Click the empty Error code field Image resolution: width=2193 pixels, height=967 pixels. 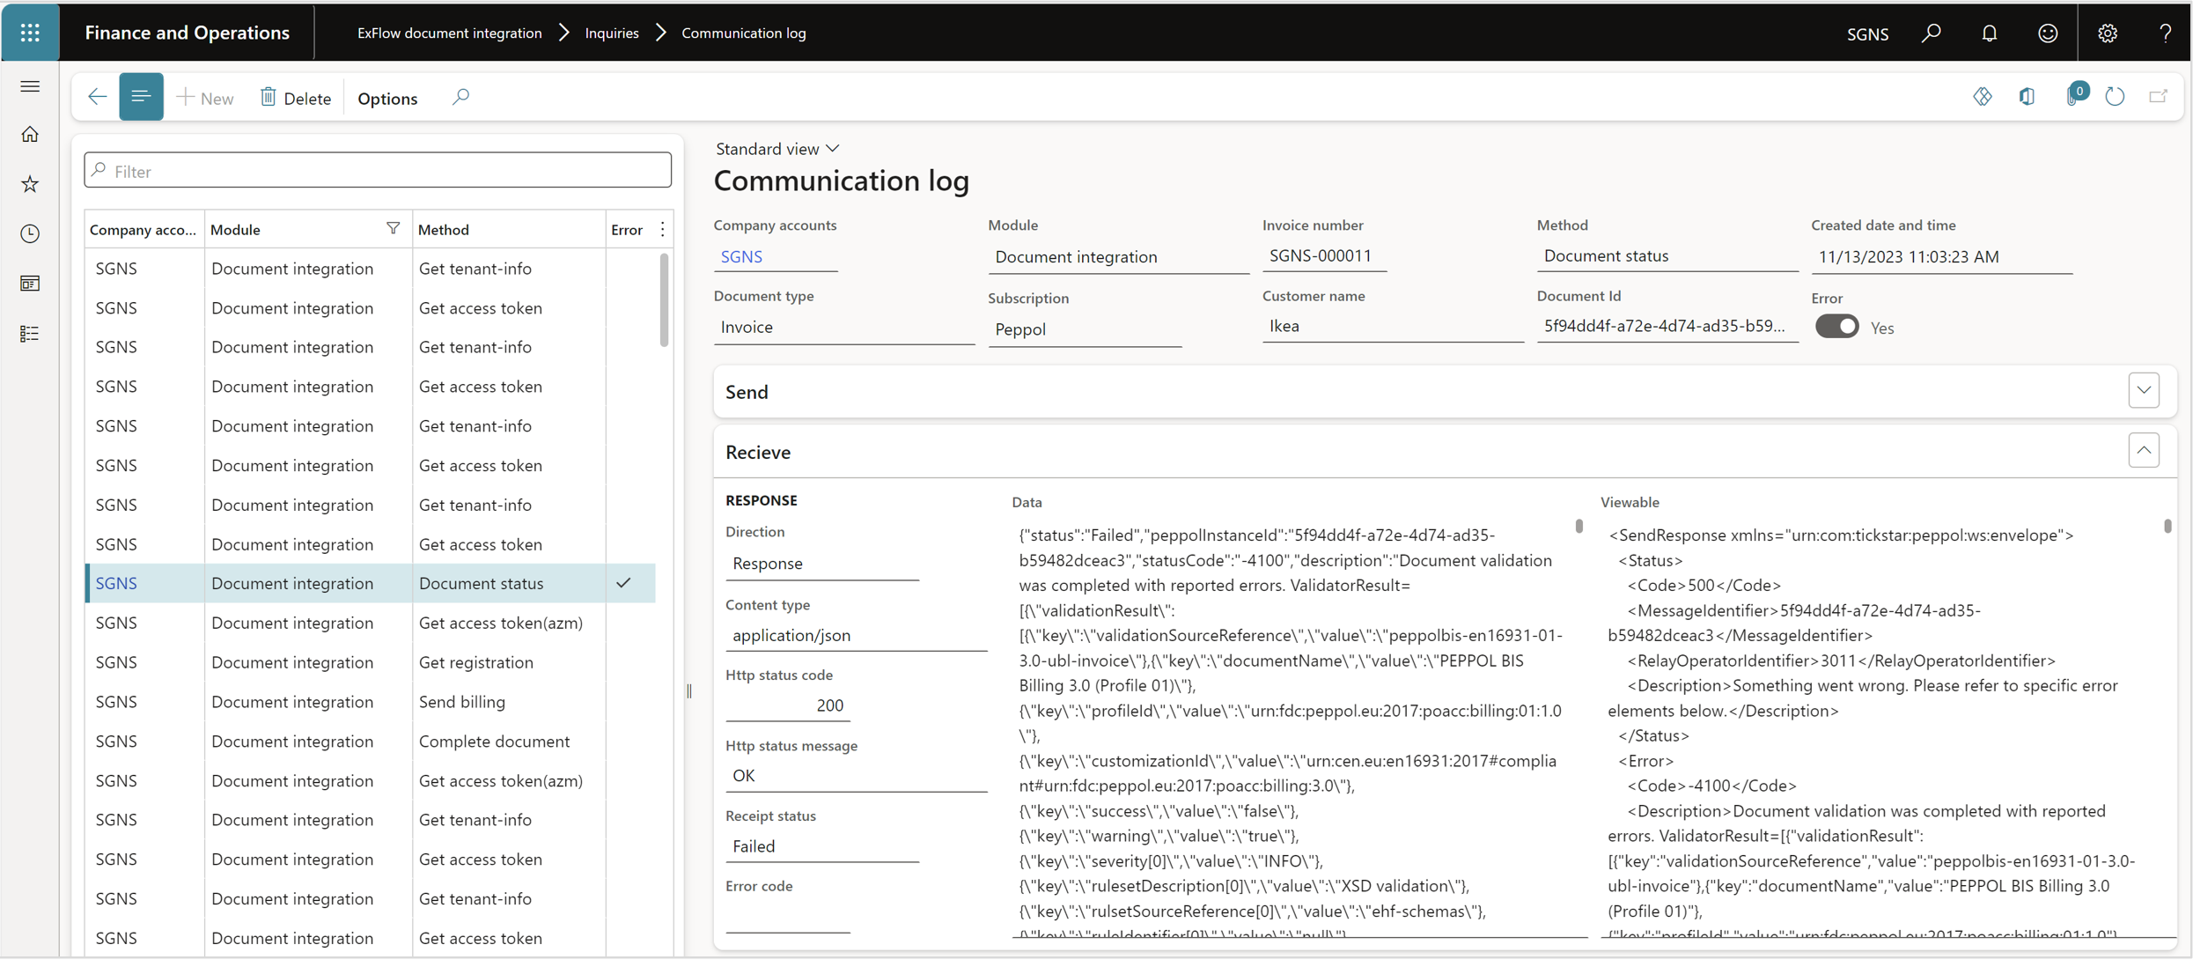click(787, 916)
